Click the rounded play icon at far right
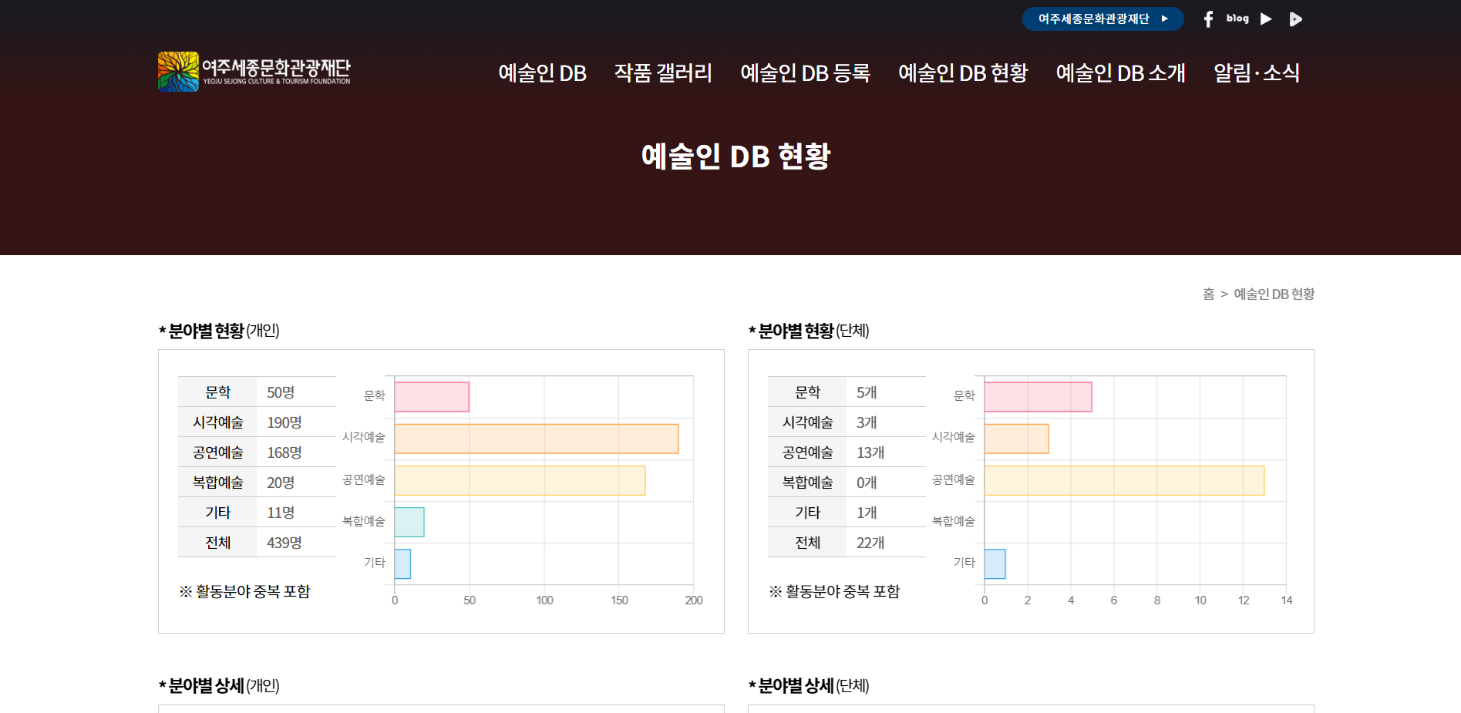The width and height of the screenshot is (1461, 713). [x=1295, y=19]
